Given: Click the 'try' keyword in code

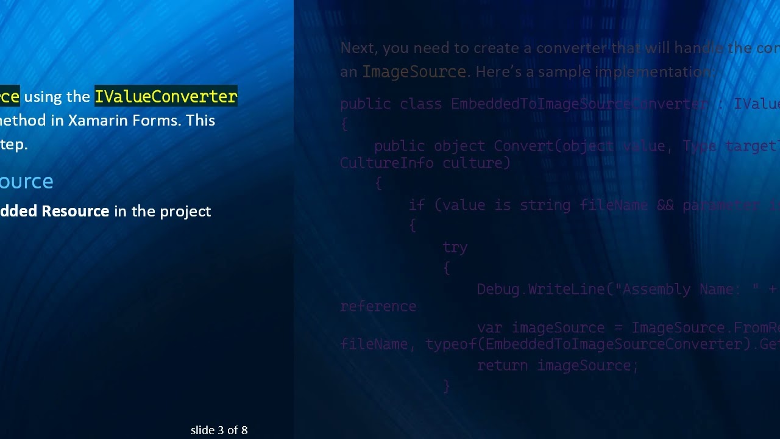Looking at the screenshot, I should tap(455, 247).
